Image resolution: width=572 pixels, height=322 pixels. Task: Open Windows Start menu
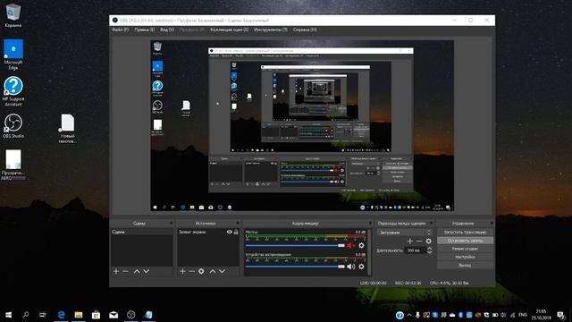[x=8, y=315]
